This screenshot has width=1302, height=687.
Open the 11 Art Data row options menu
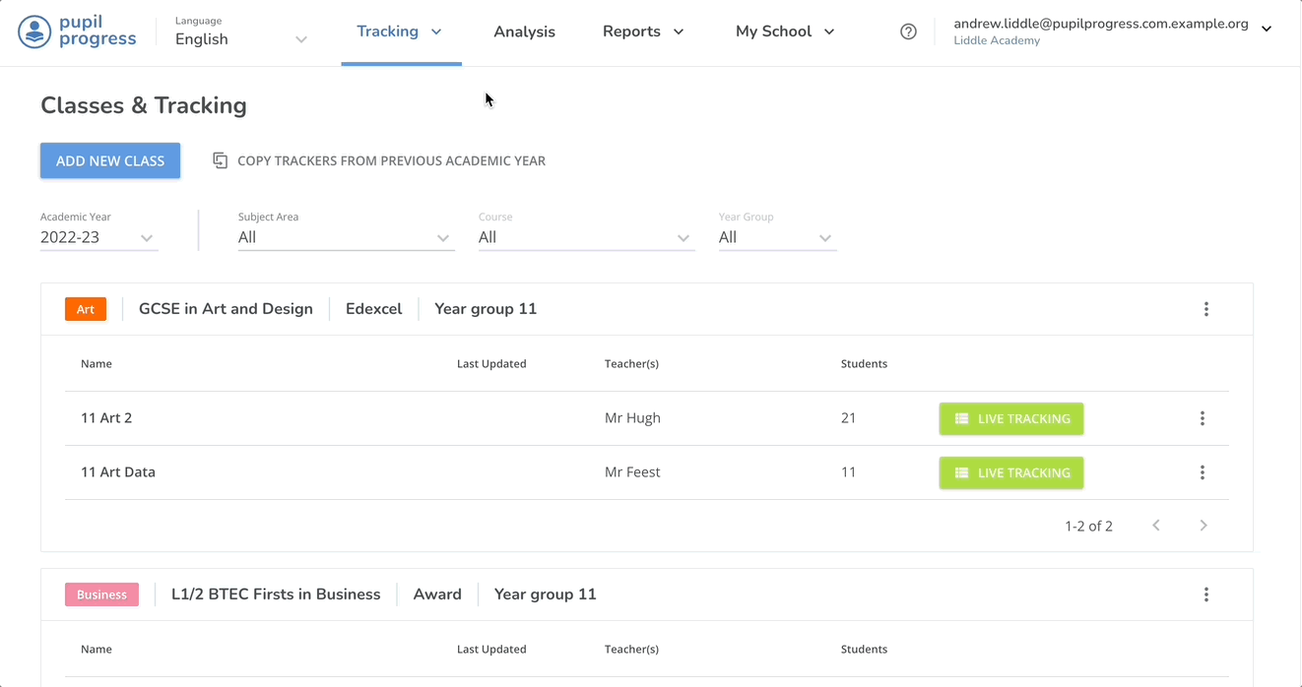[1202, 472]
